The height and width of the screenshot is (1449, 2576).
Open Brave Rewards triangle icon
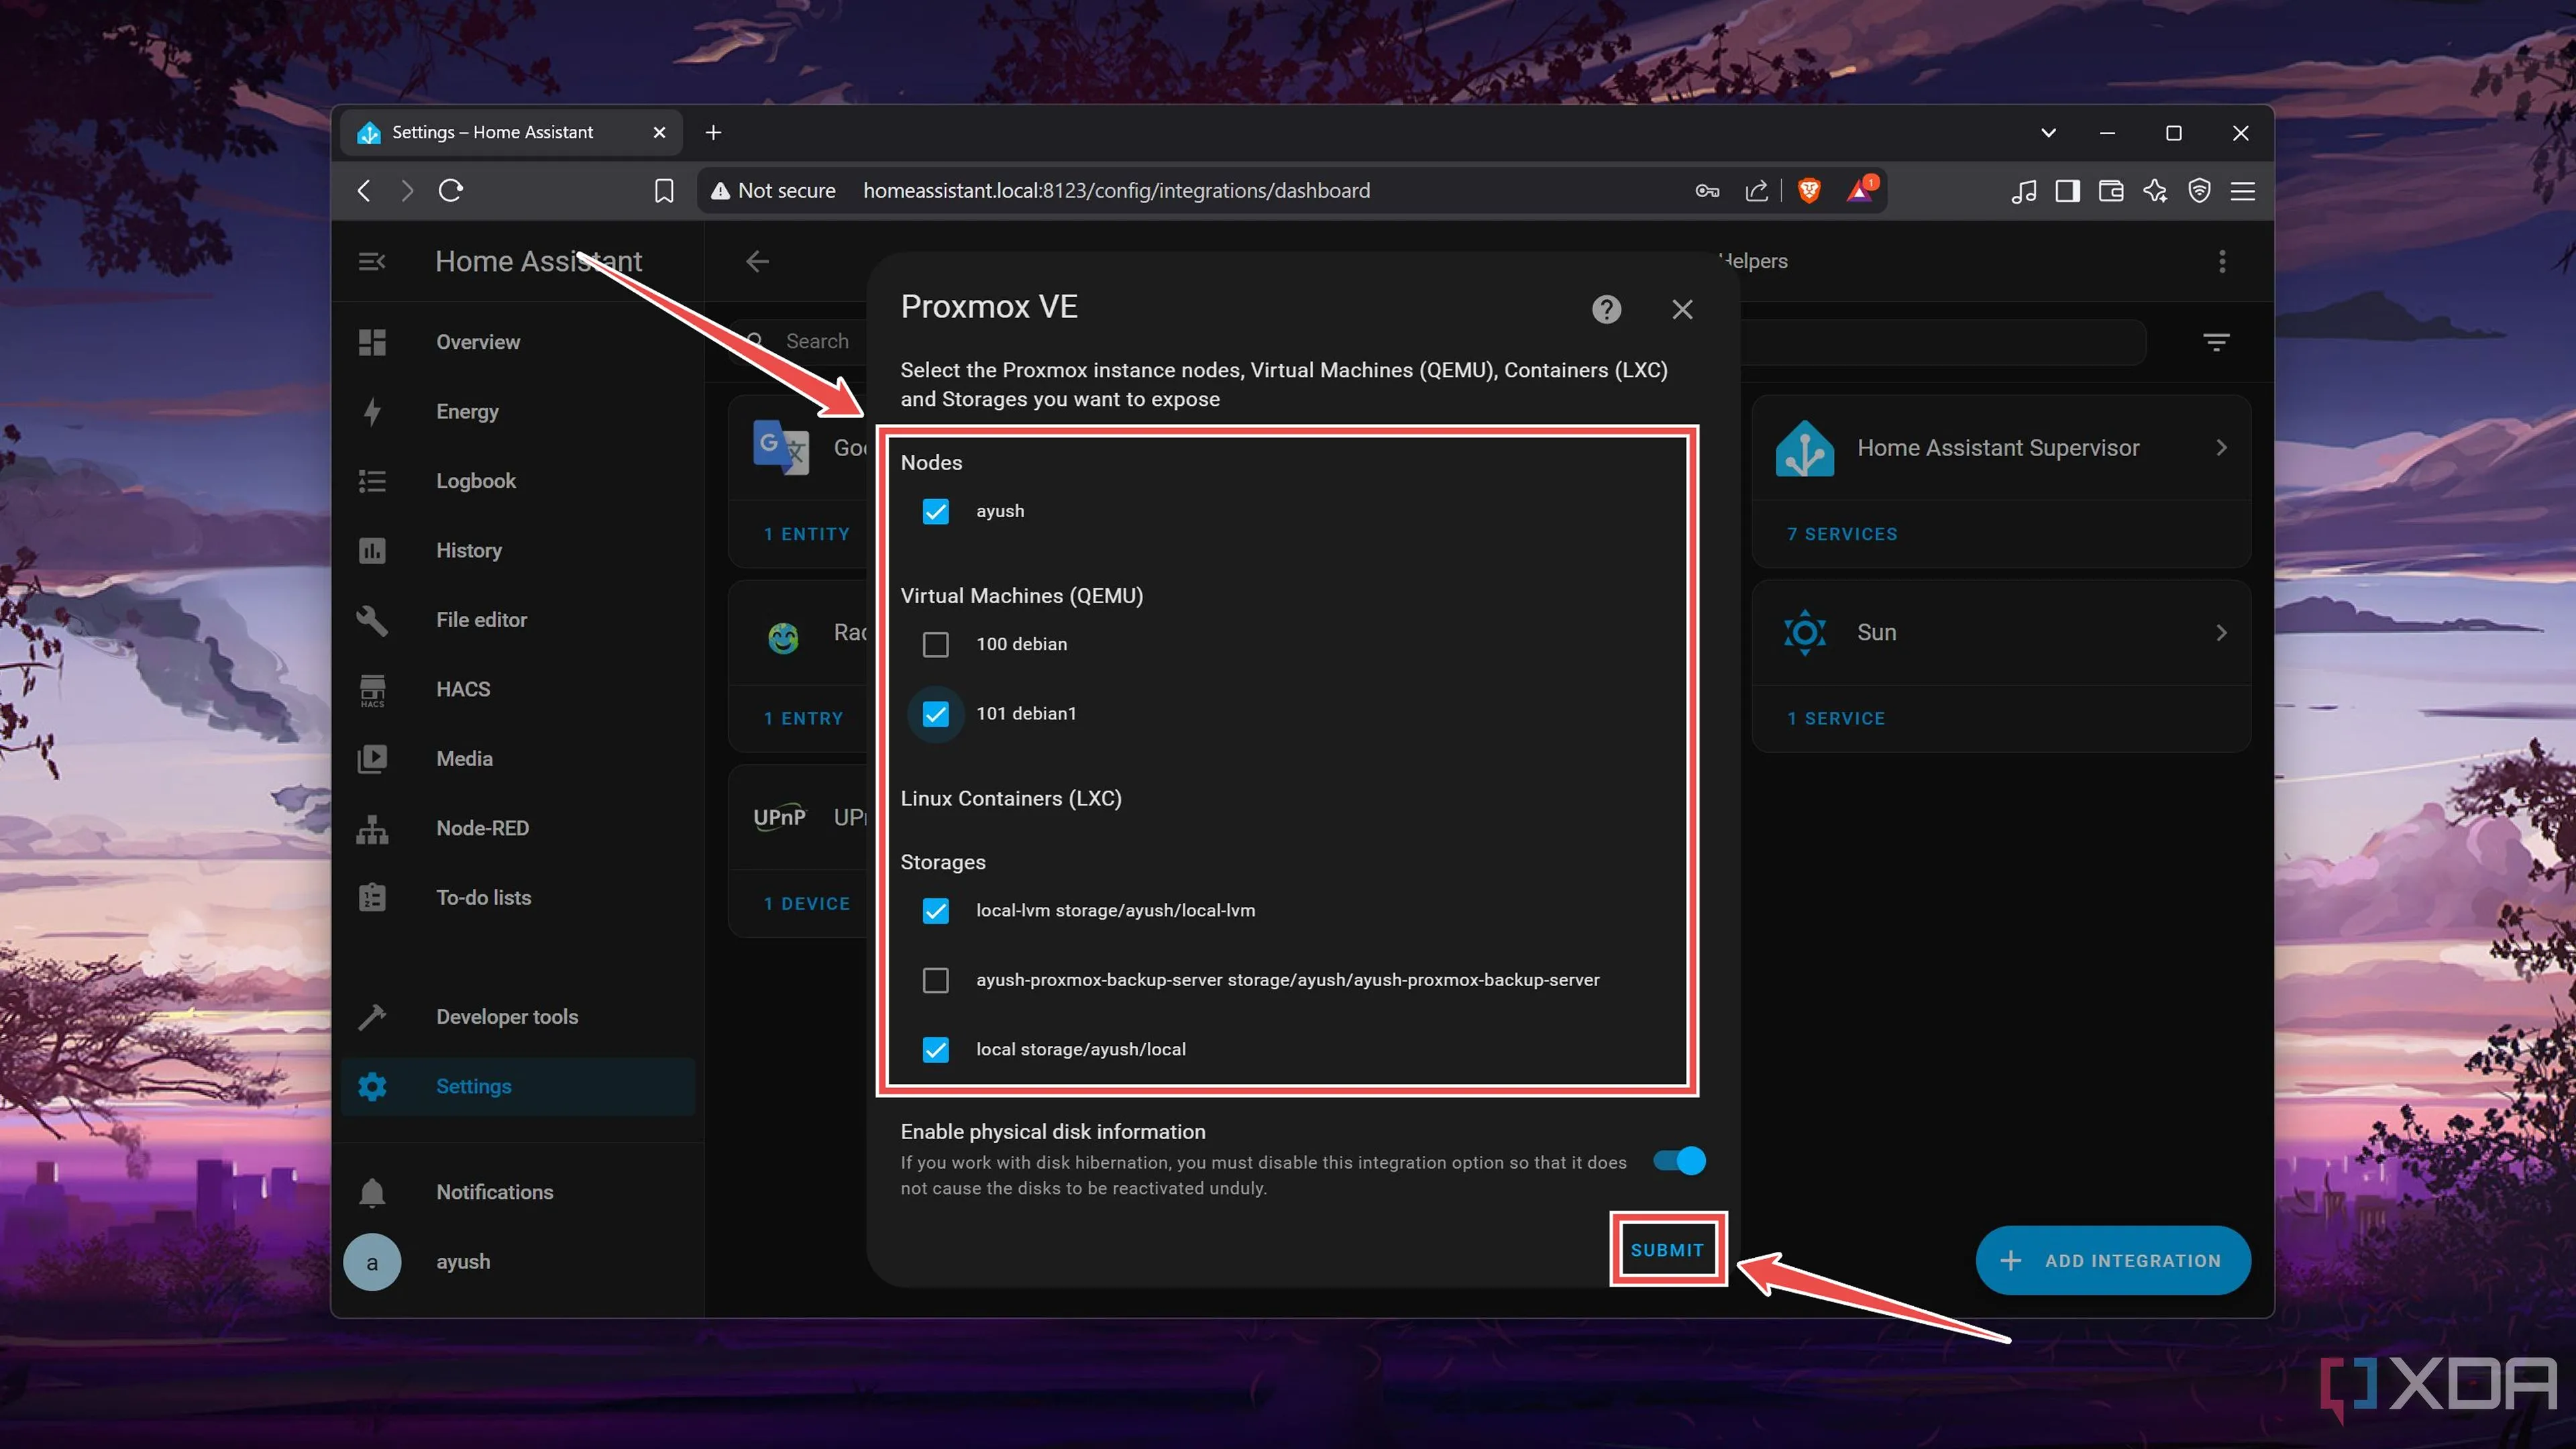[x=1860, y=190]
